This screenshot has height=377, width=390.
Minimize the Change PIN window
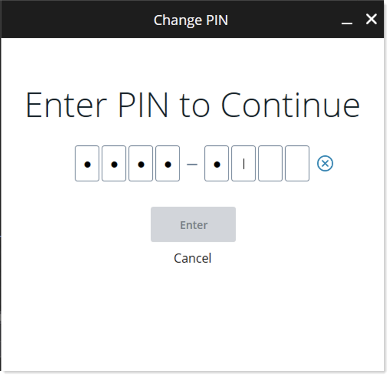(x=347, y=23)
